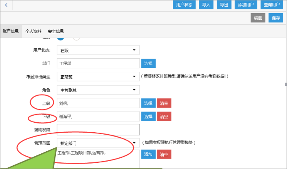Screen dimensions: 287x169
Task: Click 选择 button next to 部门 field
Action: 148,63
